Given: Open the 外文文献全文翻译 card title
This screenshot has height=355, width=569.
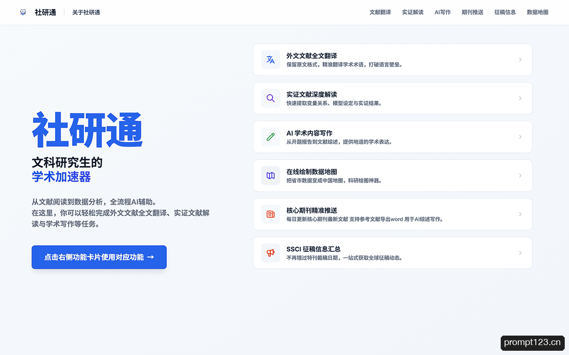Looking at the screenshot, I should 312,55.
